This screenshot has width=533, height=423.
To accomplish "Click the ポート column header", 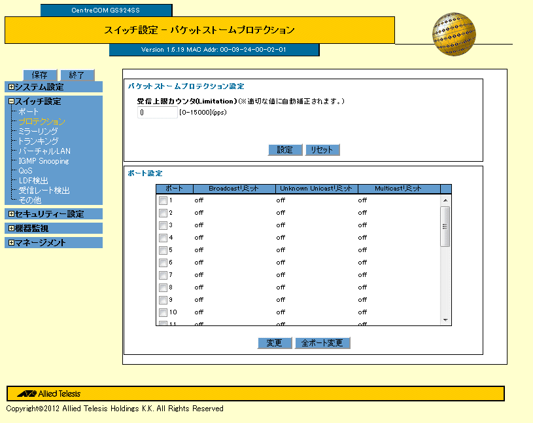I will (175, 189).
